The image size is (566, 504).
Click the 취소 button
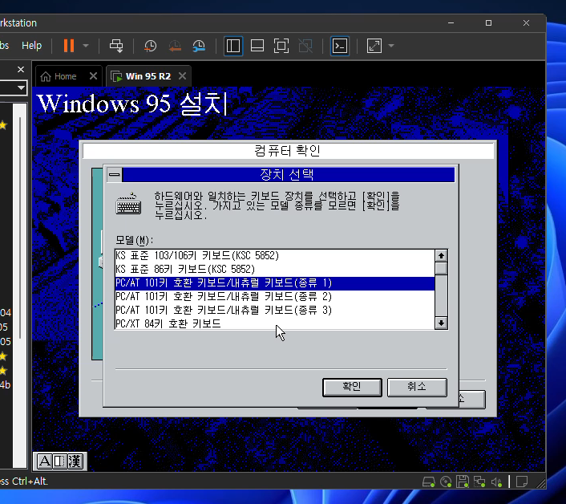pos(417,388)
